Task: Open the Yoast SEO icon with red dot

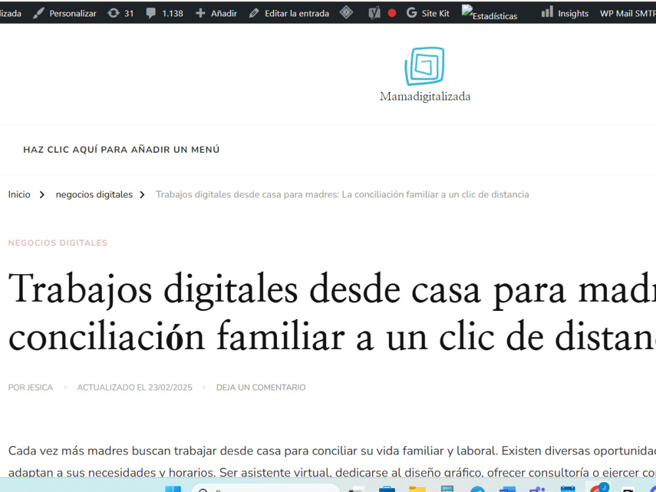Action: pyautogui.click(x=382, y=13)
